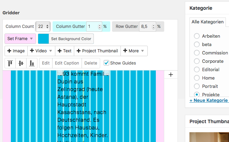Screen dimensions: 229x142
Task: Expand the More dropdown menu
Action: coord(134,51)
